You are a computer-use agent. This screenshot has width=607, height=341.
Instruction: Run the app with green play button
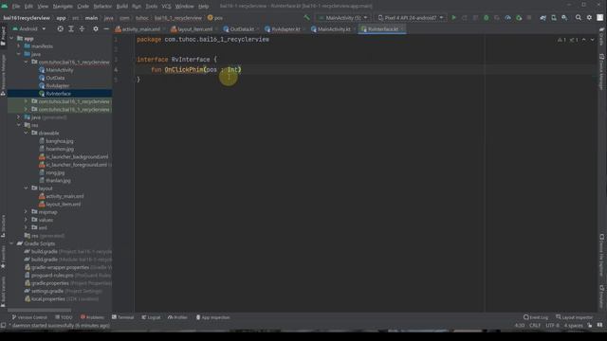[453, 18]
